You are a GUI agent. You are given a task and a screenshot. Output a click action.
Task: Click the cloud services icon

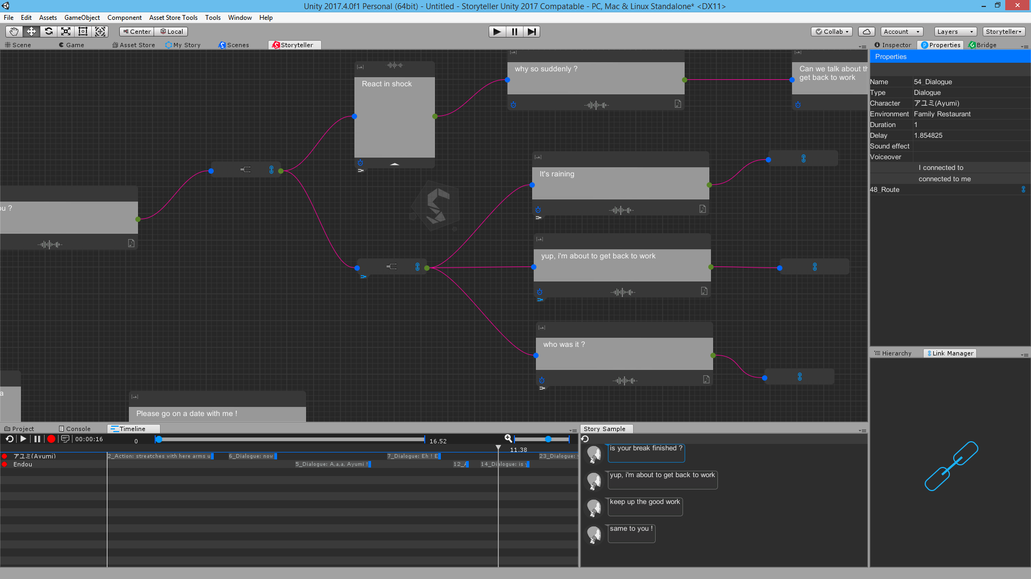pos(866,32)
